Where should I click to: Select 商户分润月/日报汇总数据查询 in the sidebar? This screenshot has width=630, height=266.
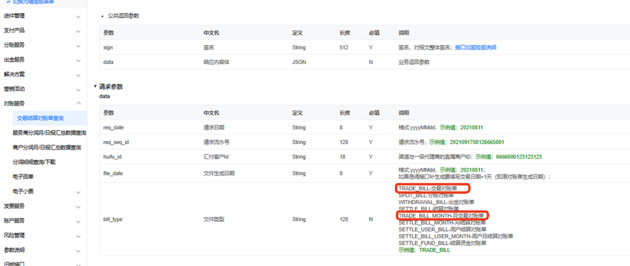pyautogui.click(x=47, y=148)
